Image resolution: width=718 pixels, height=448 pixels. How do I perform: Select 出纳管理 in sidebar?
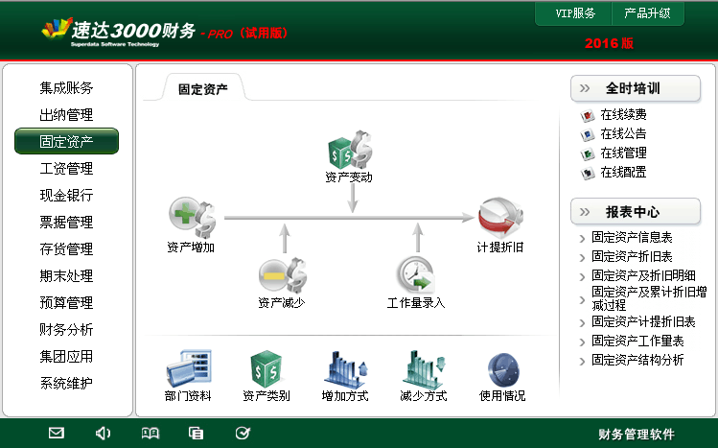pyautogui.click(x=66, y=114)
